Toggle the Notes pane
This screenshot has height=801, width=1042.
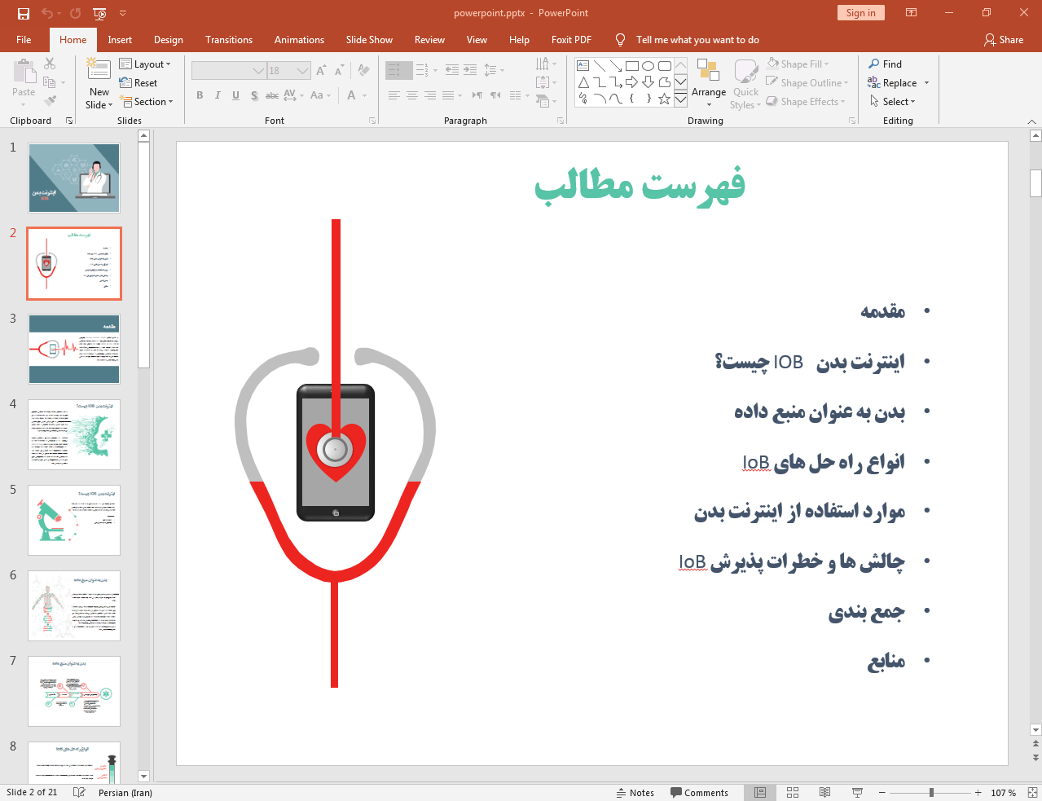pyautogui.click(x=635, y=793)
